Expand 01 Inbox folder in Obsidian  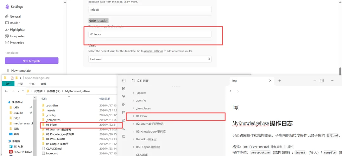click(x=133, y=116)
